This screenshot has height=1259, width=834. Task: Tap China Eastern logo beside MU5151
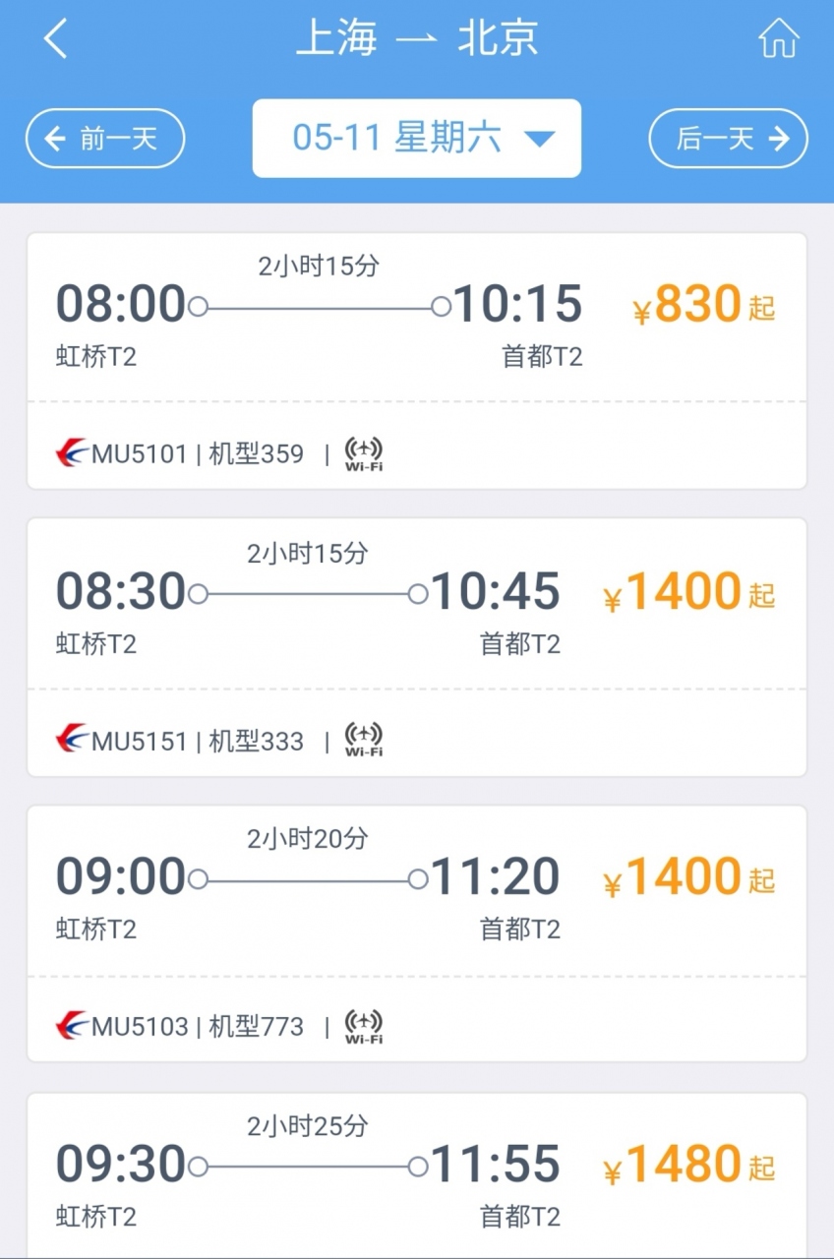coord(72,741)
